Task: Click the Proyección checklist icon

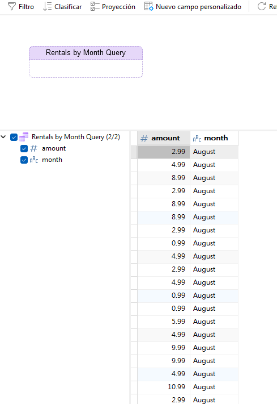Action: [95, 6]
